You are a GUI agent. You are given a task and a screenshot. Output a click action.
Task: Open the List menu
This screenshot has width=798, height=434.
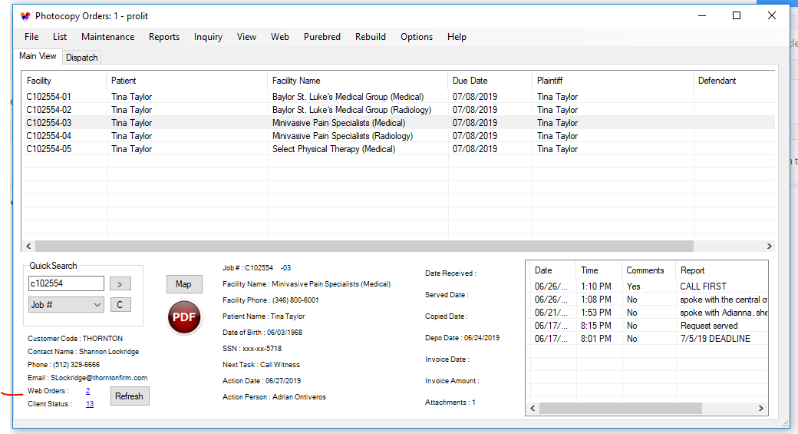click(x=60, y=37)
